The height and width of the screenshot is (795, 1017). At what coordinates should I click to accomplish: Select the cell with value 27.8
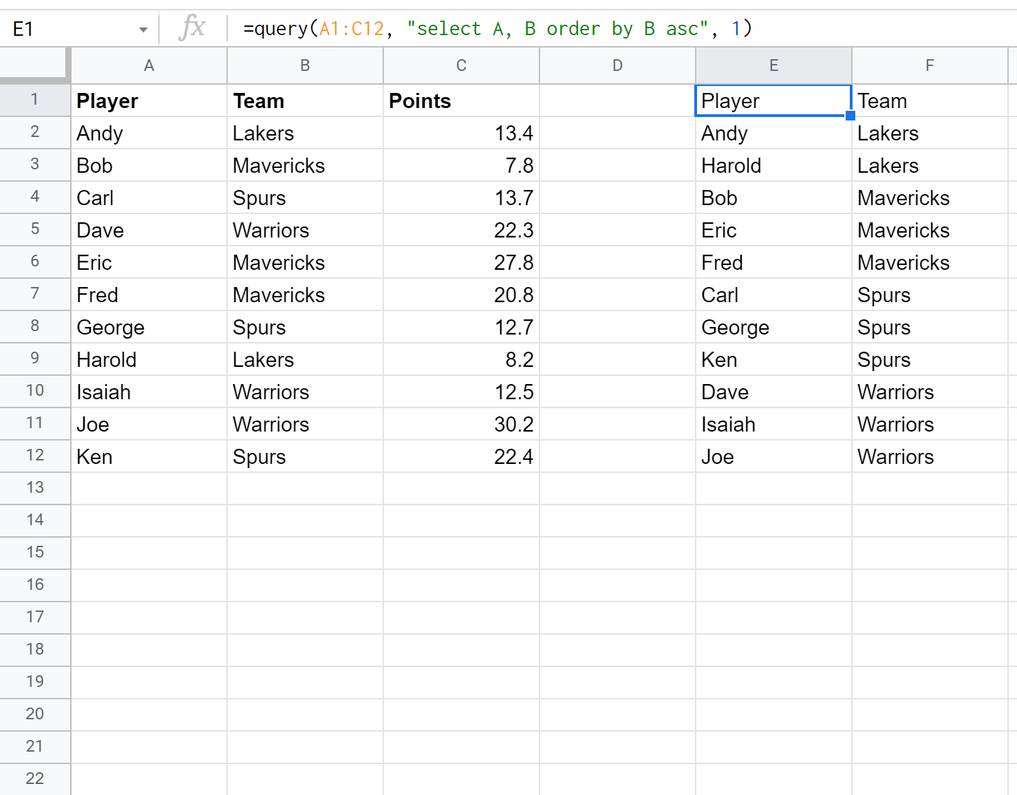pyautogui.click(x=461, y=263)
